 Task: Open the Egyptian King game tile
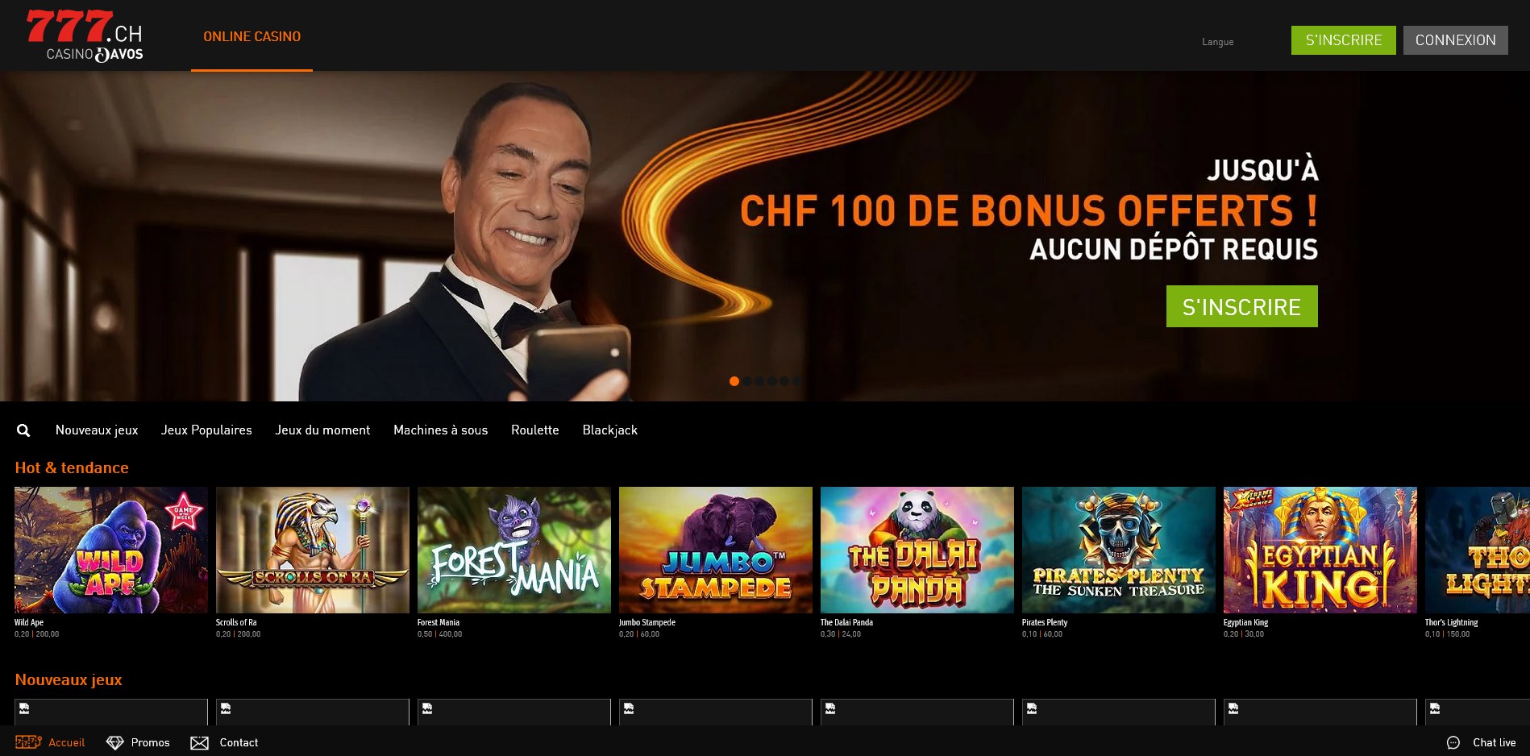coord(1320,550)
